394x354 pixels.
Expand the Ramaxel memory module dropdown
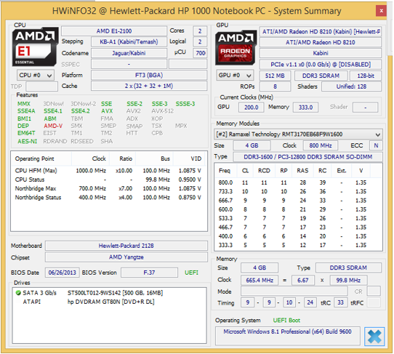point(298,134)
